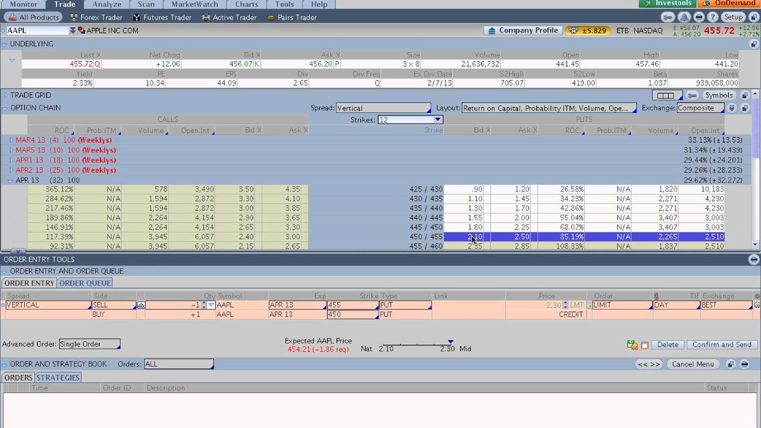Collapse the Option Chain section
This screenshot has height=428, width=761.
point(5,108)
